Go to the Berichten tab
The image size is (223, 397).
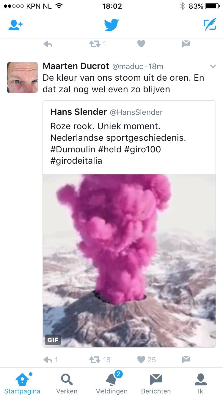[x=156, y=383]
